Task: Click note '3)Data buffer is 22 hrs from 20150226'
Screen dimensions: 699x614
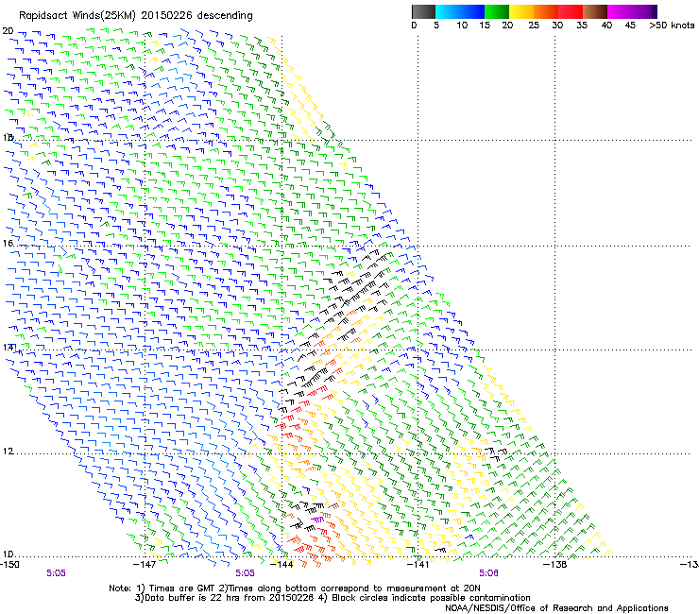Action: point(224,598)
